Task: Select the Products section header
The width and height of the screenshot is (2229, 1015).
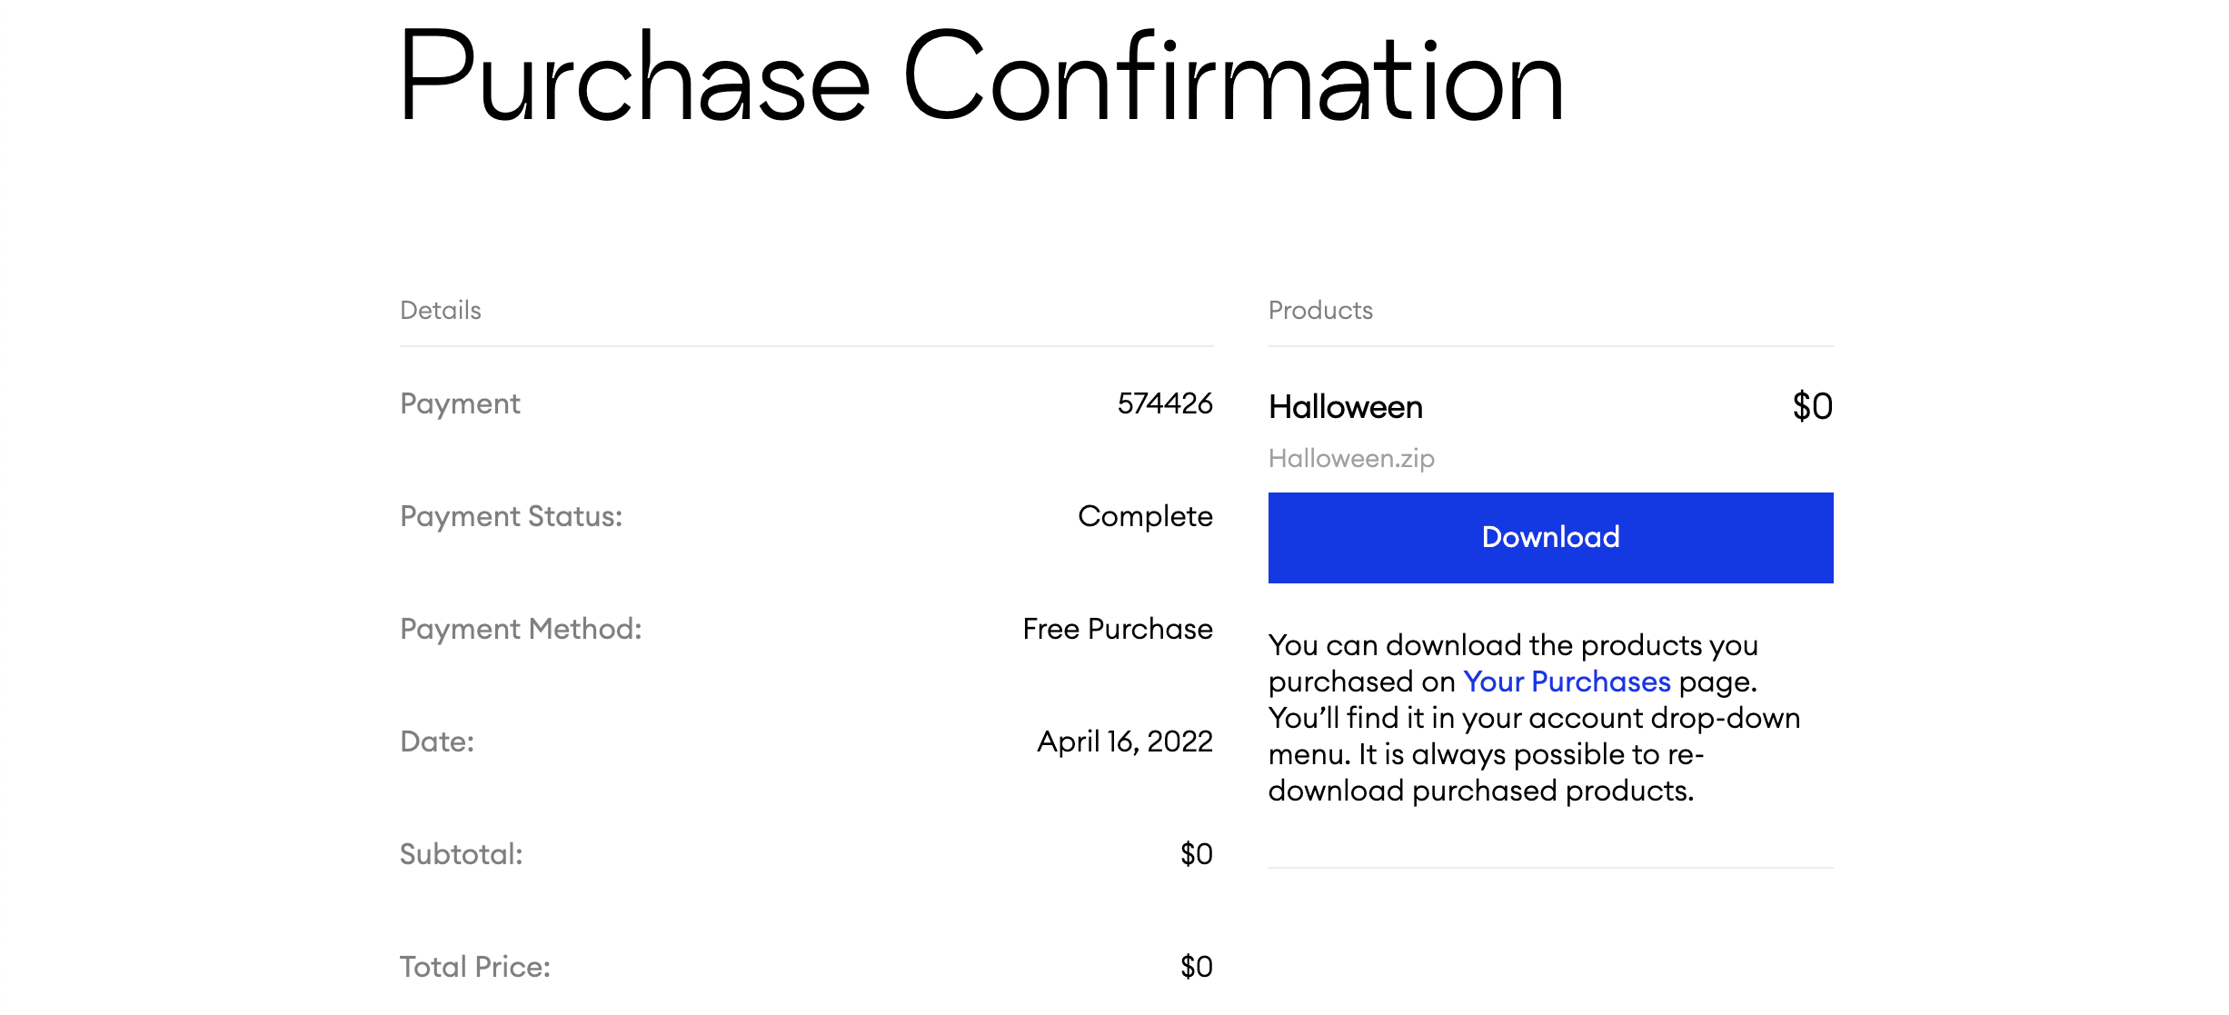Action: pos(1320,311)
